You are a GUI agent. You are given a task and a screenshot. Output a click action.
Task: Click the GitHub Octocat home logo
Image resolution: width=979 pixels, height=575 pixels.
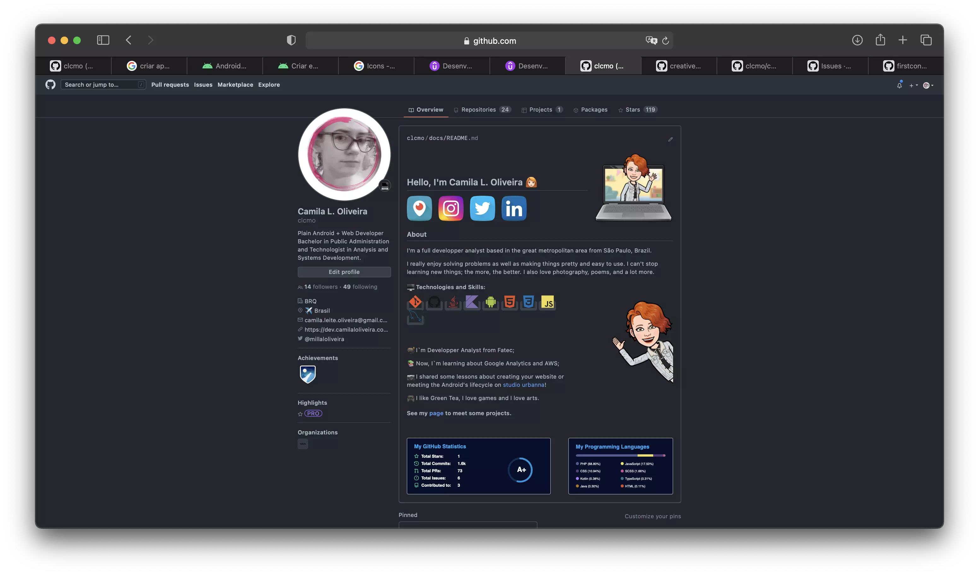[x=50, y=84]
